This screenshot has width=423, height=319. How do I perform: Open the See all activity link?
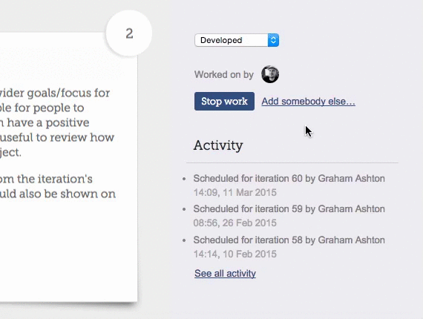click(225, 273)
